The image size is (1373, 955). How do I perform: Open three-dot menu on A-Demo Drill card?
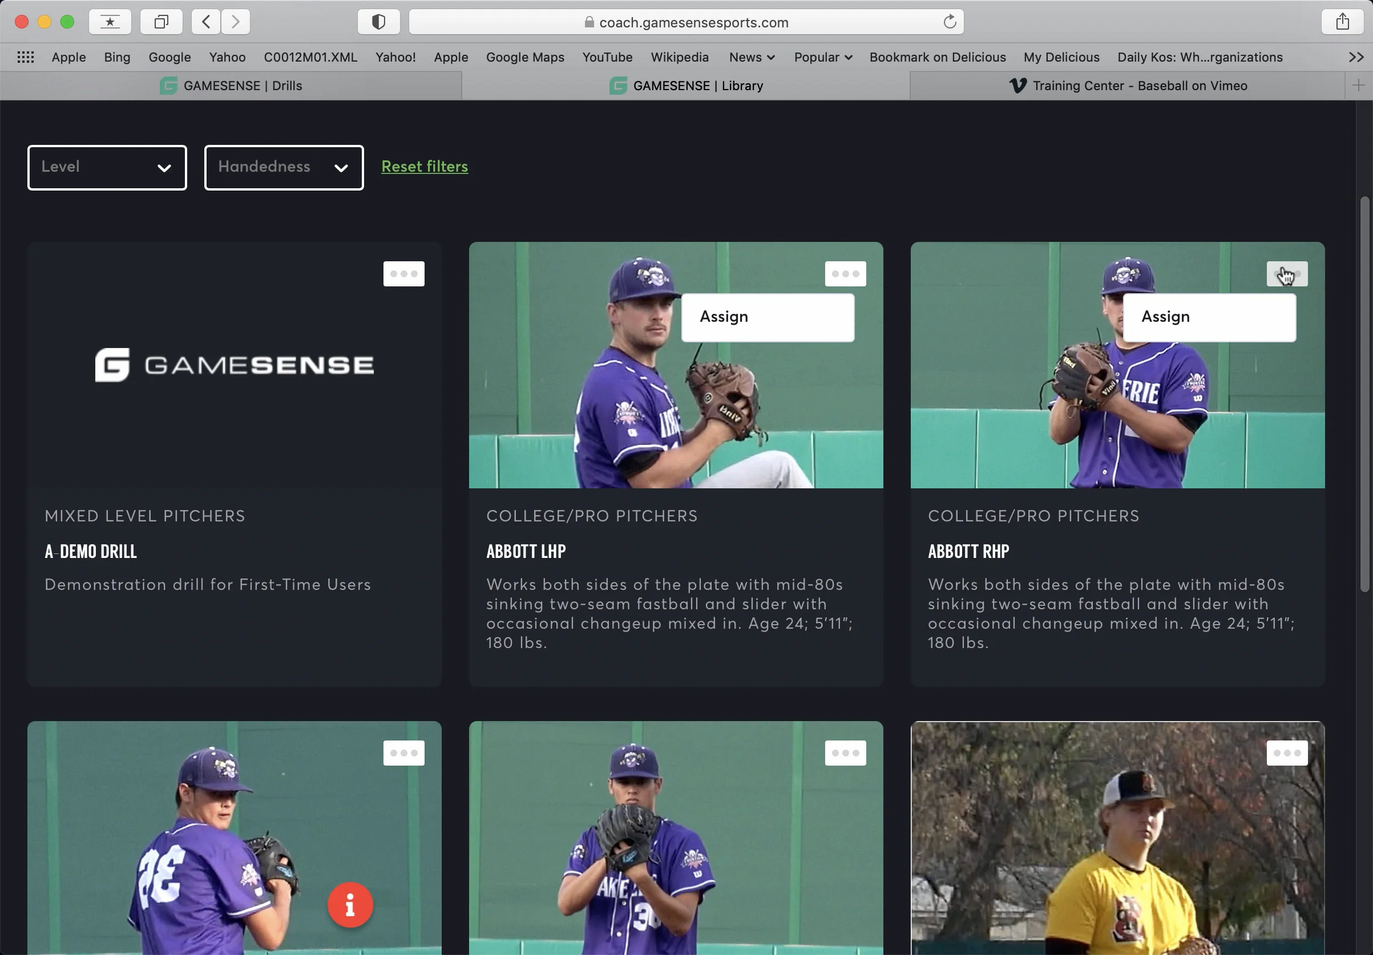pyautogui.click(x=403, y=274)
